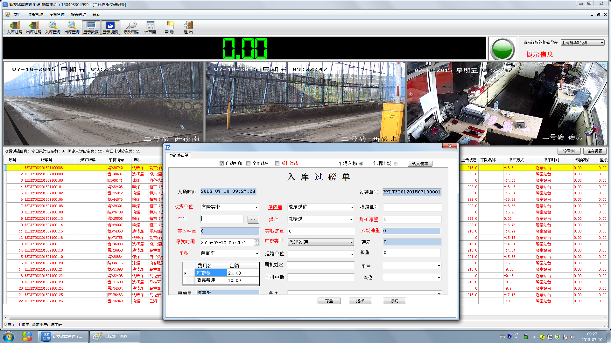This screenshot has height=343, width=611.
Task: Uncheck the 自动打印 checkbox
Action: click(222, 164)
